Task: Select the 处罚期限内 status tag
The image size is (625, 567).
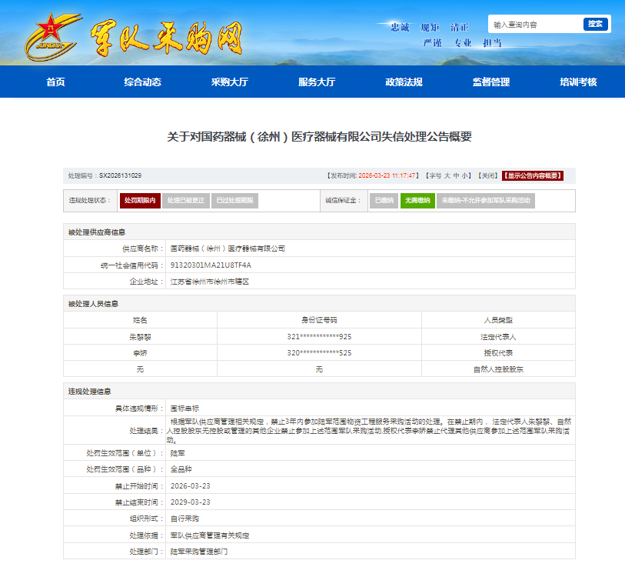Action: pyautogui.click(x=140, y=201)
